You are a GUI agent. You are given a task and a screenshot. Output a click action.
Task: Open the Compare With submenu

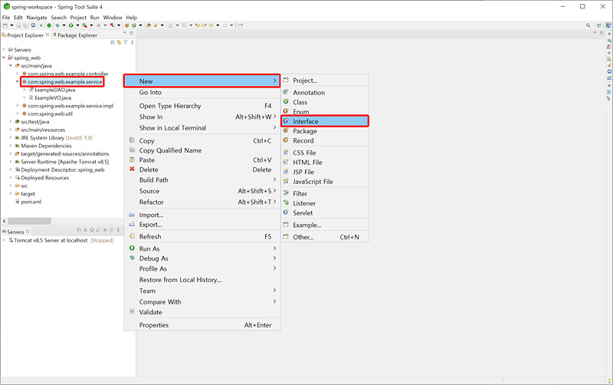[x=202, y=301]
